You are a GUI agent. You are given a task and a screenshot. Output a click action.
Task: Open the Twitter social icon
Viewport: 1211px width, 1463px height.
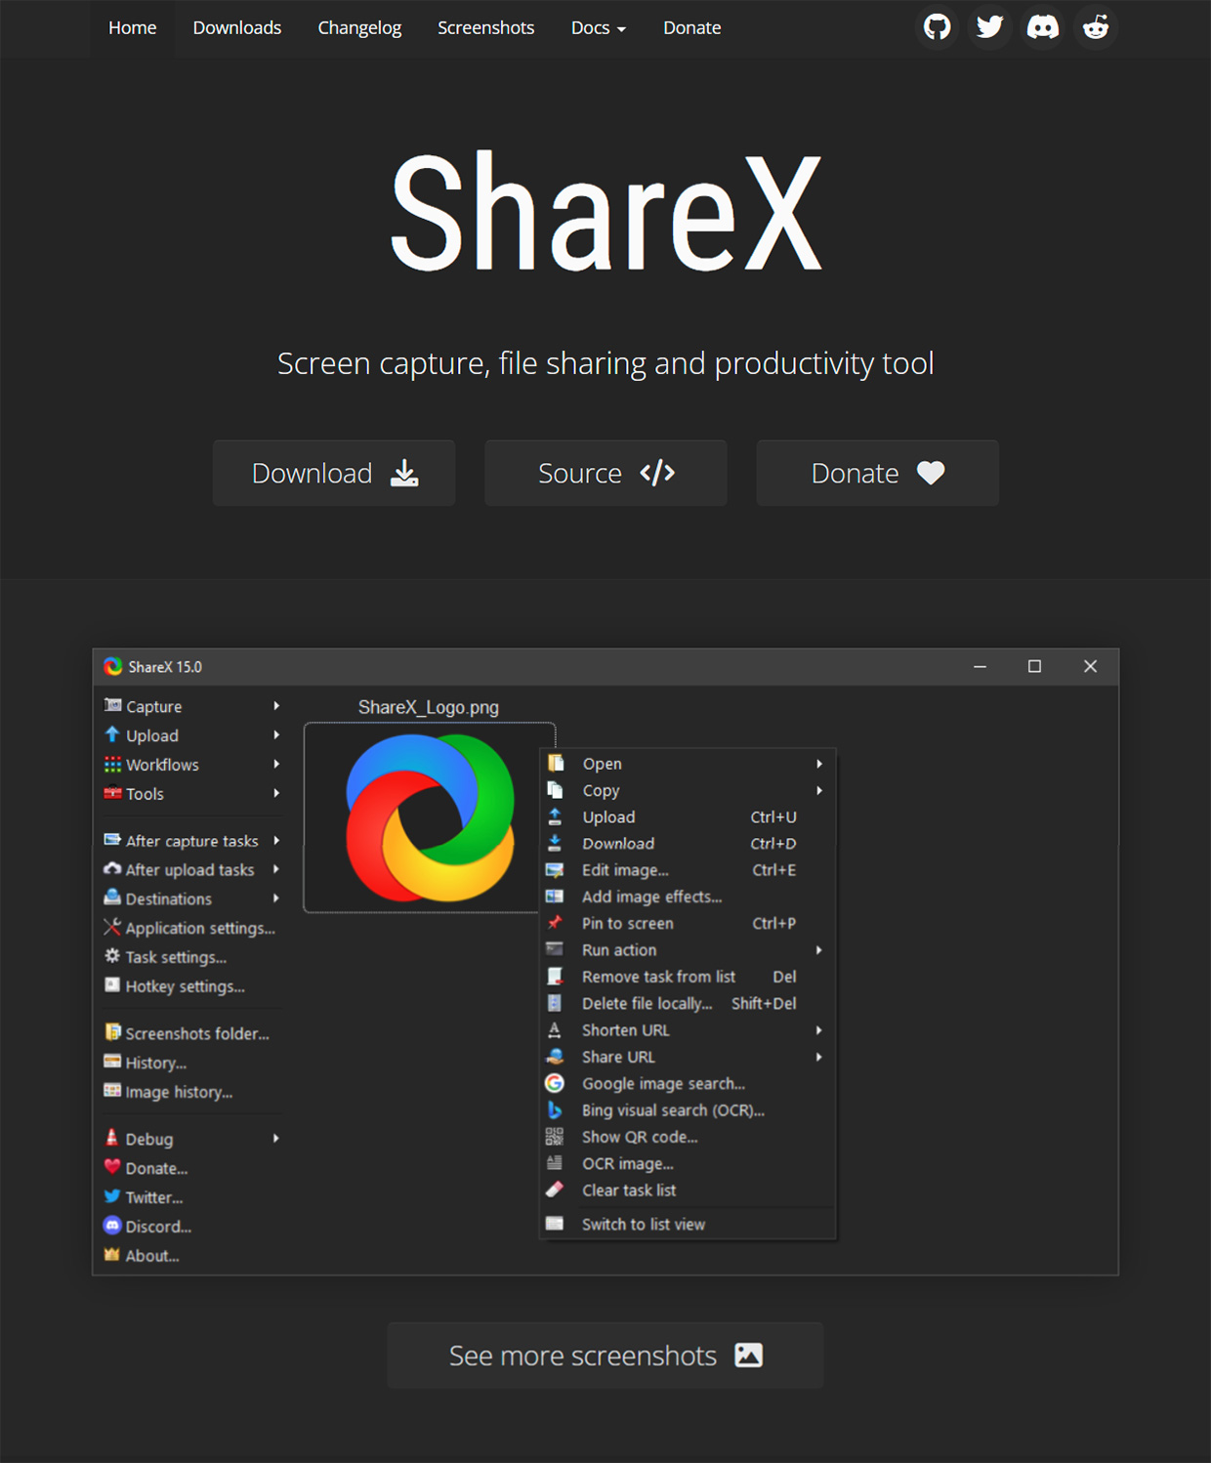[x=989, y=27]
